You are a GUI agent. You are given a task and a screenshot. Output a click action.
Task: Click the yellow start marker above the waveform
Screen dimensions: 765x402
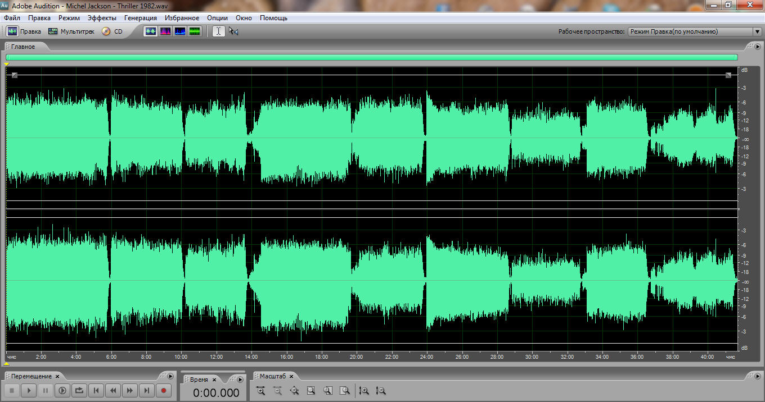tap(7, 65)
